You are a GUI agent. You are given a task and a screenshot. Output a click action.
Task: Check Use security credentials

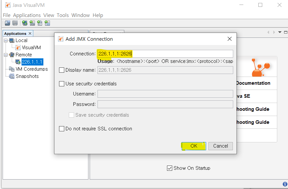pos(62,84)
